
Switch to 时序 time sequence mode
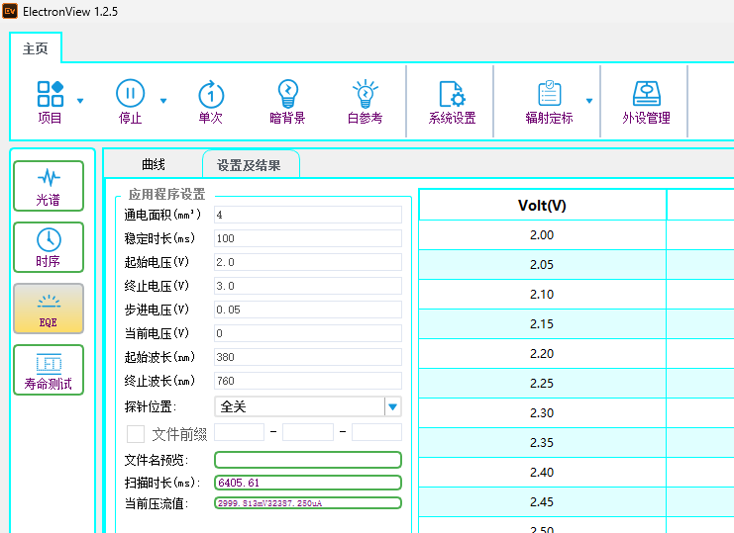pyautogui.click(x=49, y=247)
